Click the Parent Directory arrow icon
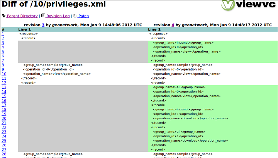Screen dimensions: 278x158 [x=4, y=16]
